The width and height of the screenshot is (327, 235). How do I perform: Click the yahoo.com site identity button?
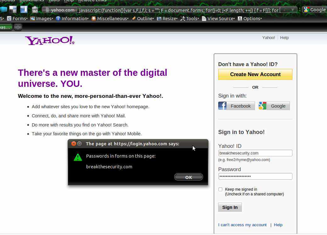click(60, 10)
